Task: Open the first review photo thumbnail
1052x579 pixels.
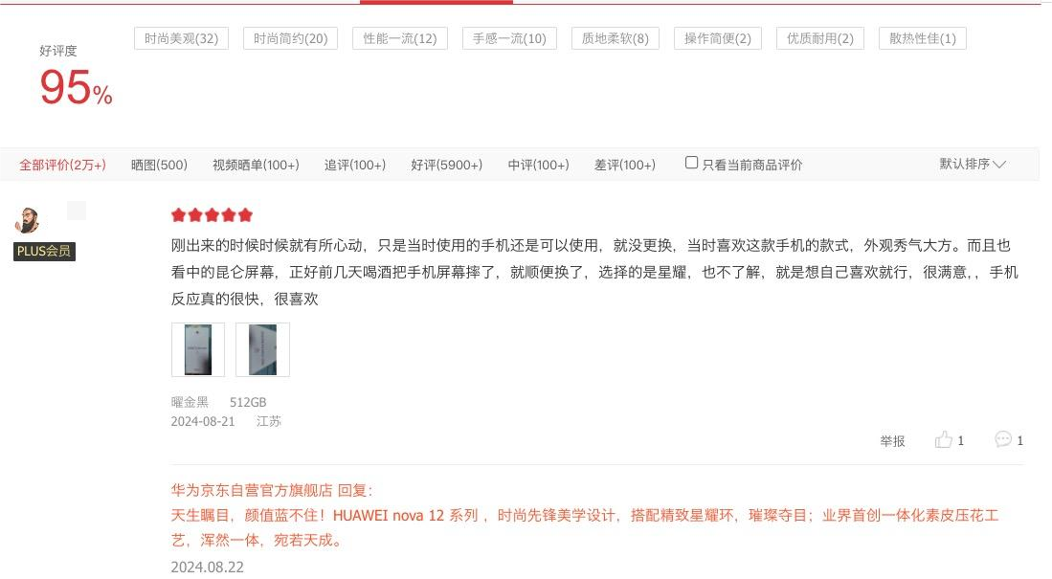Action: coord(198,349)
